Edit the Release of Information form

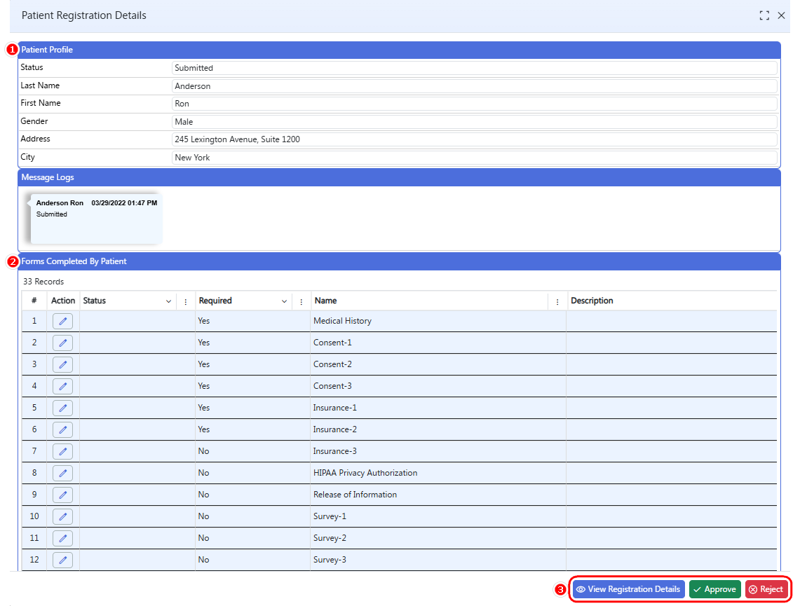[63, 495]
